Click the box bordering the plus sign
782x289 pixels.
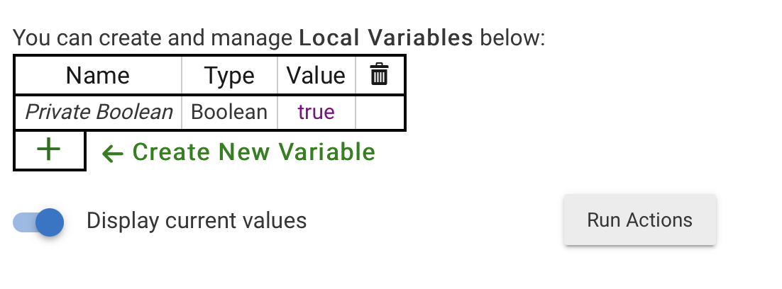tap(50, 150)
